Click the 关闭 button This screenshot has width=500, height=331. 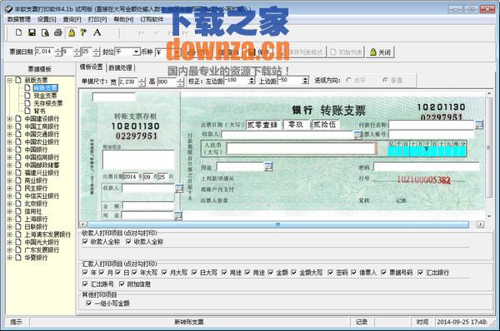pos(381,52)
